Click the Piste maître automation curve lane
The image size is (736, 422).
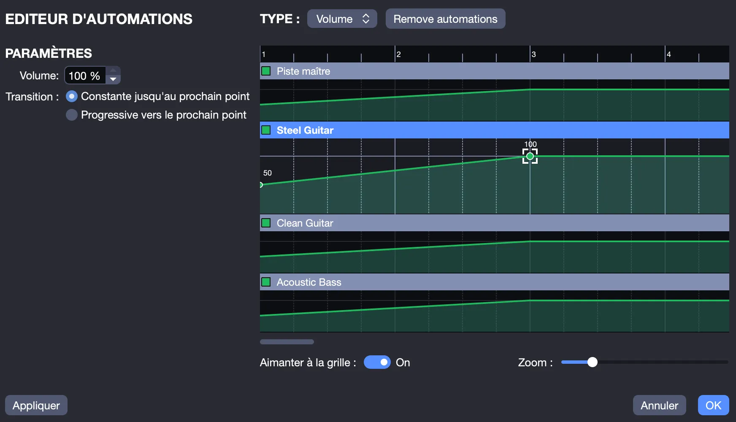(x=495, y=100)
